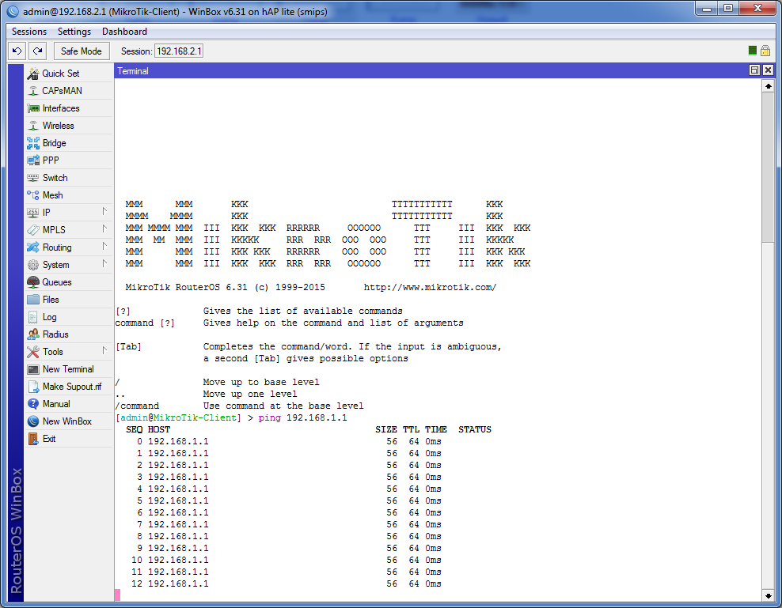Click the Make Supout.rif icon

[33, 387]
